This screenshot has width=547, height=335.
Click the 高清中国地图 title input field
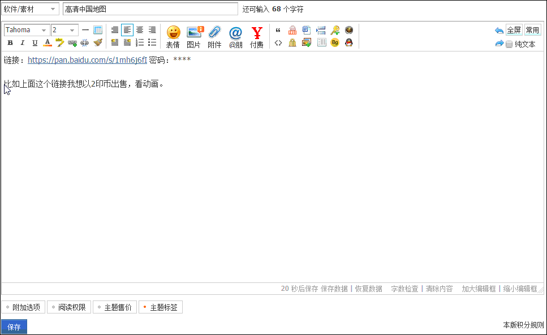(x=150, y=9)
